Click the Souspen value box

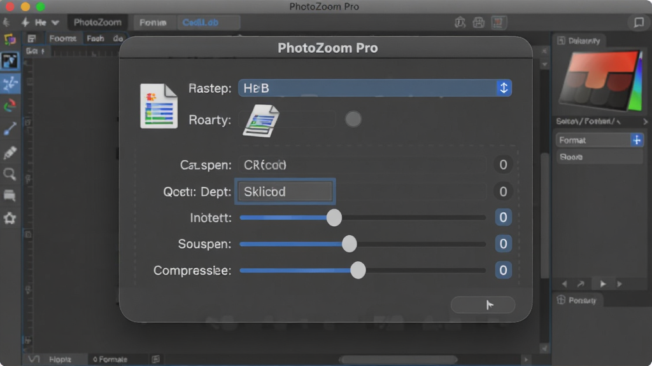pyautogui.click(x=503, y=244)
